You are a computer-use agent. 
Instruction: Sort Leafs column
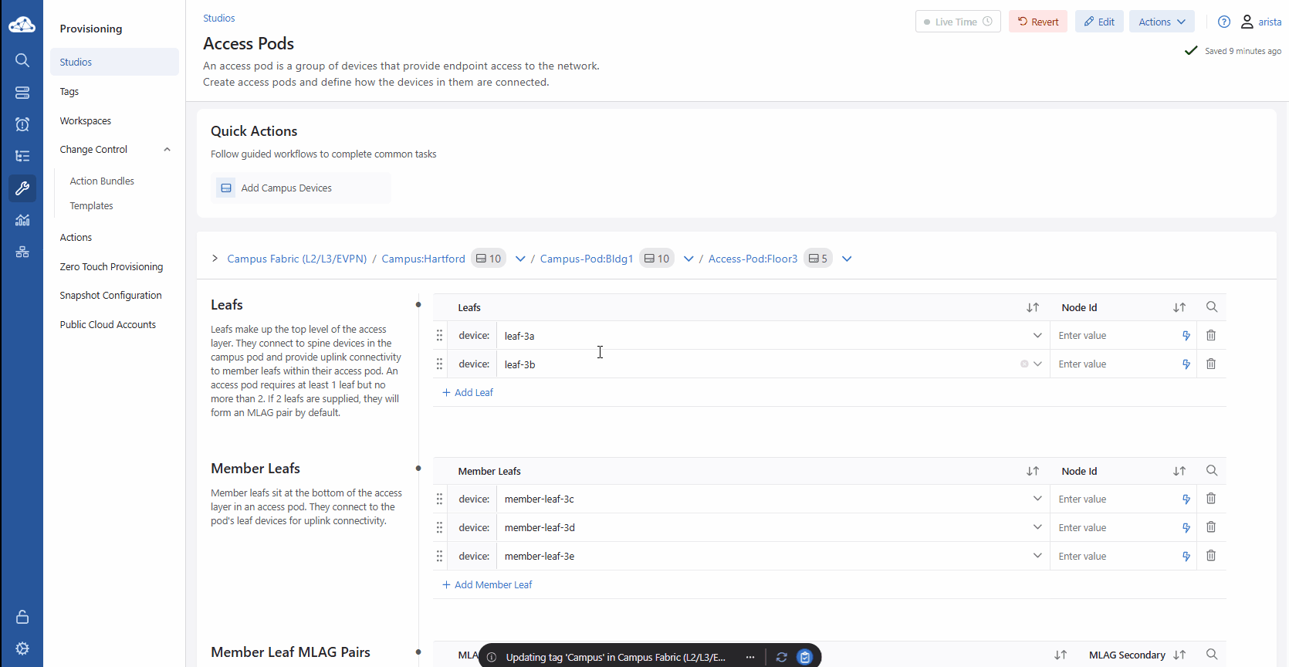pyautogui.click(x=1033, y=307)
